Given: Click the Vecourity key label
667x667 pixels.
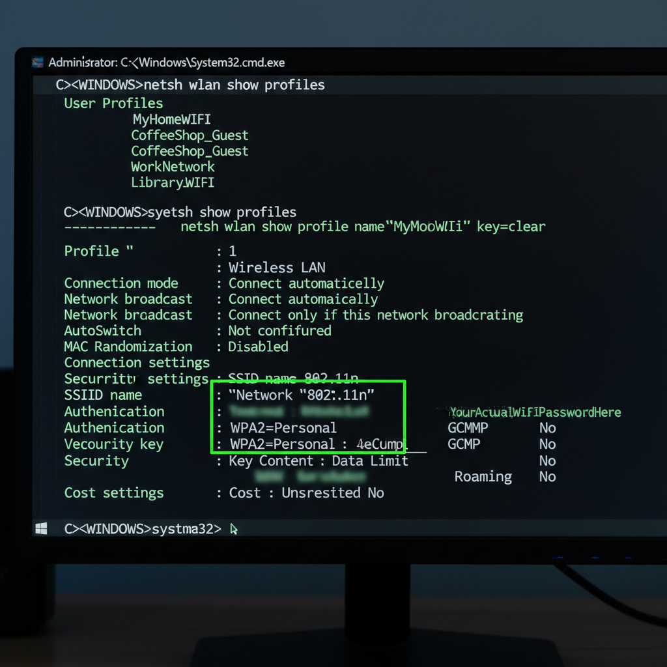Looking at the screenshot, I should 114,444.
